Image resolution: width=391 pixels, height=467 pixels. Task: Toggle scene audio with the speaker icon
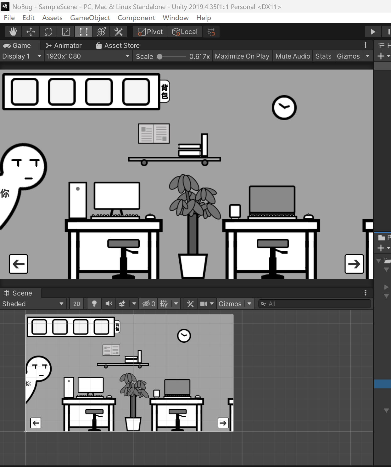point(109,304)
